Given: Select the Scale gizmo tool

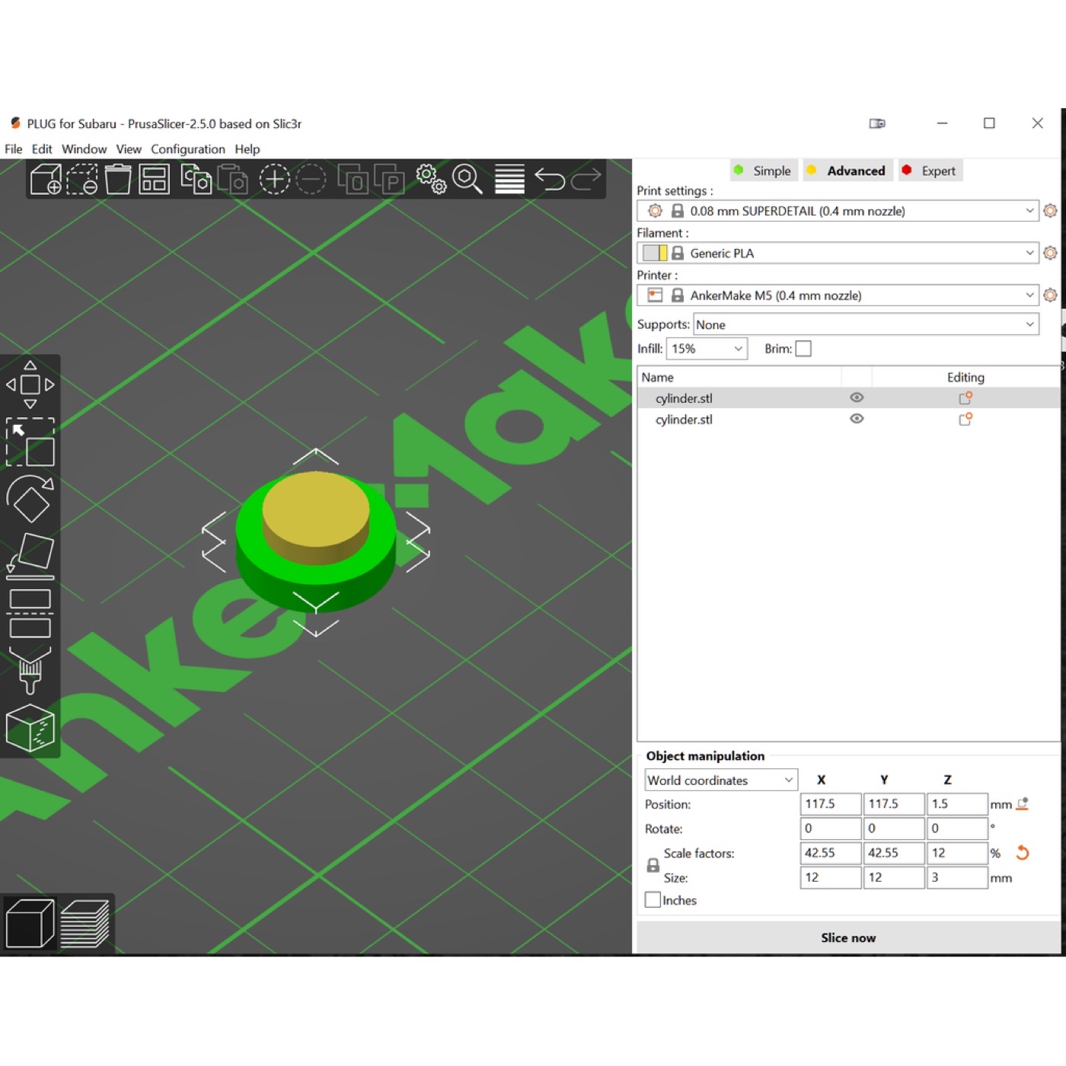Looking at the screenshot, I should pos(30,442).
